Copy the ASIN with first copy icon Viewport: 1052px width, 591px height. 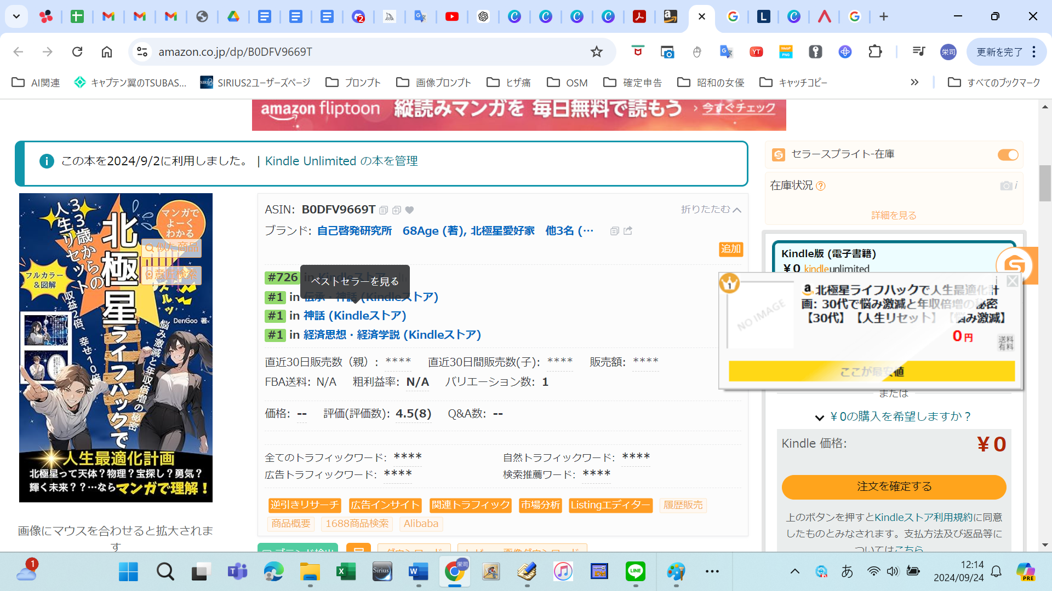(384, 210)
